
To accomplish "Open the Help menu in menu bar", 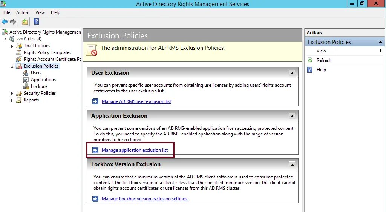I will pos(56,12).
